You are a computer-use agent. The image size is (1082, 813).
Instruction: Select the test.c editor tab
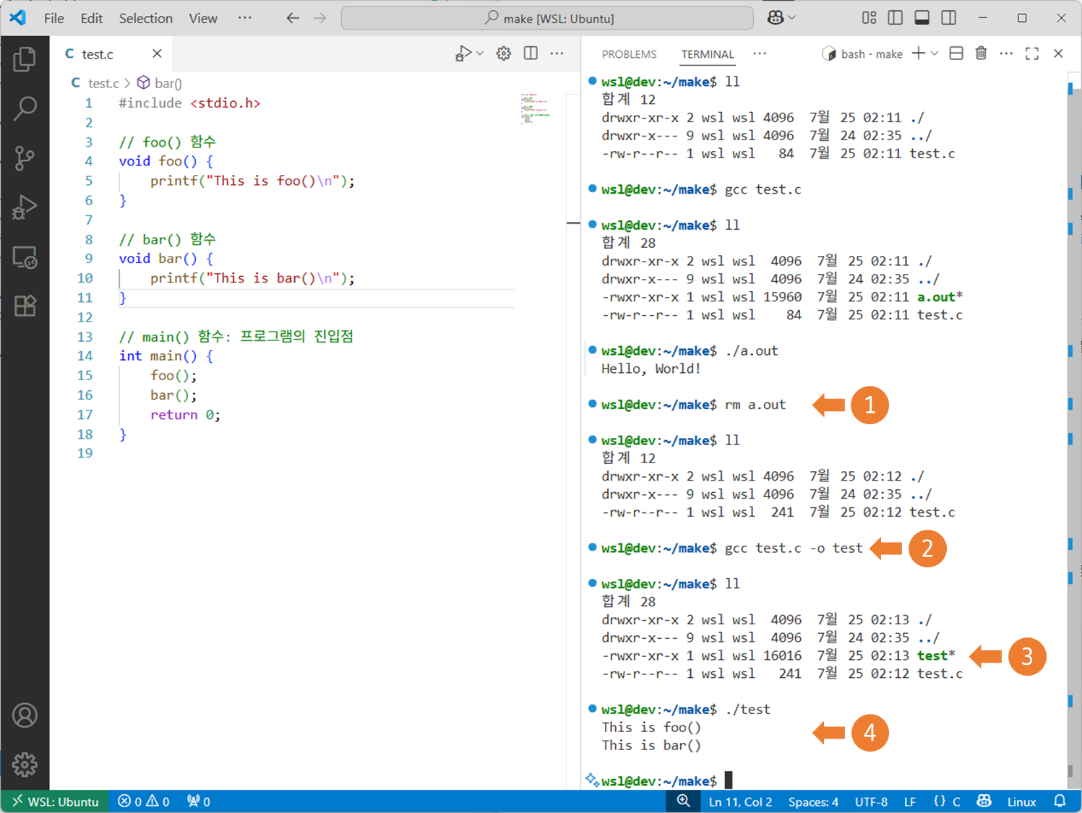pos(111,53)
